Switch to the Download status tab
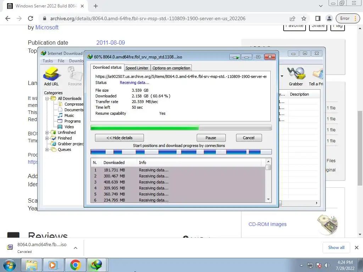Screen dimensions: 363x272 tap(107, 67)
